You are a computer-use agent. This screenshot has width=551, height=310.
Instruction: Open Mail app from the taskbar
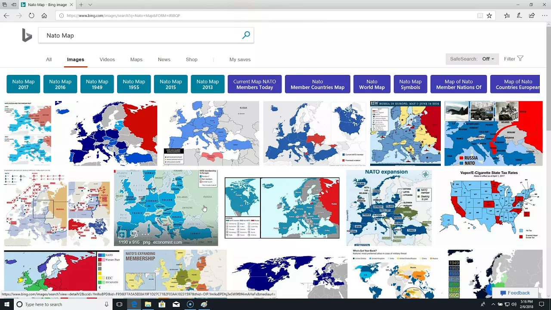point(176,304)
